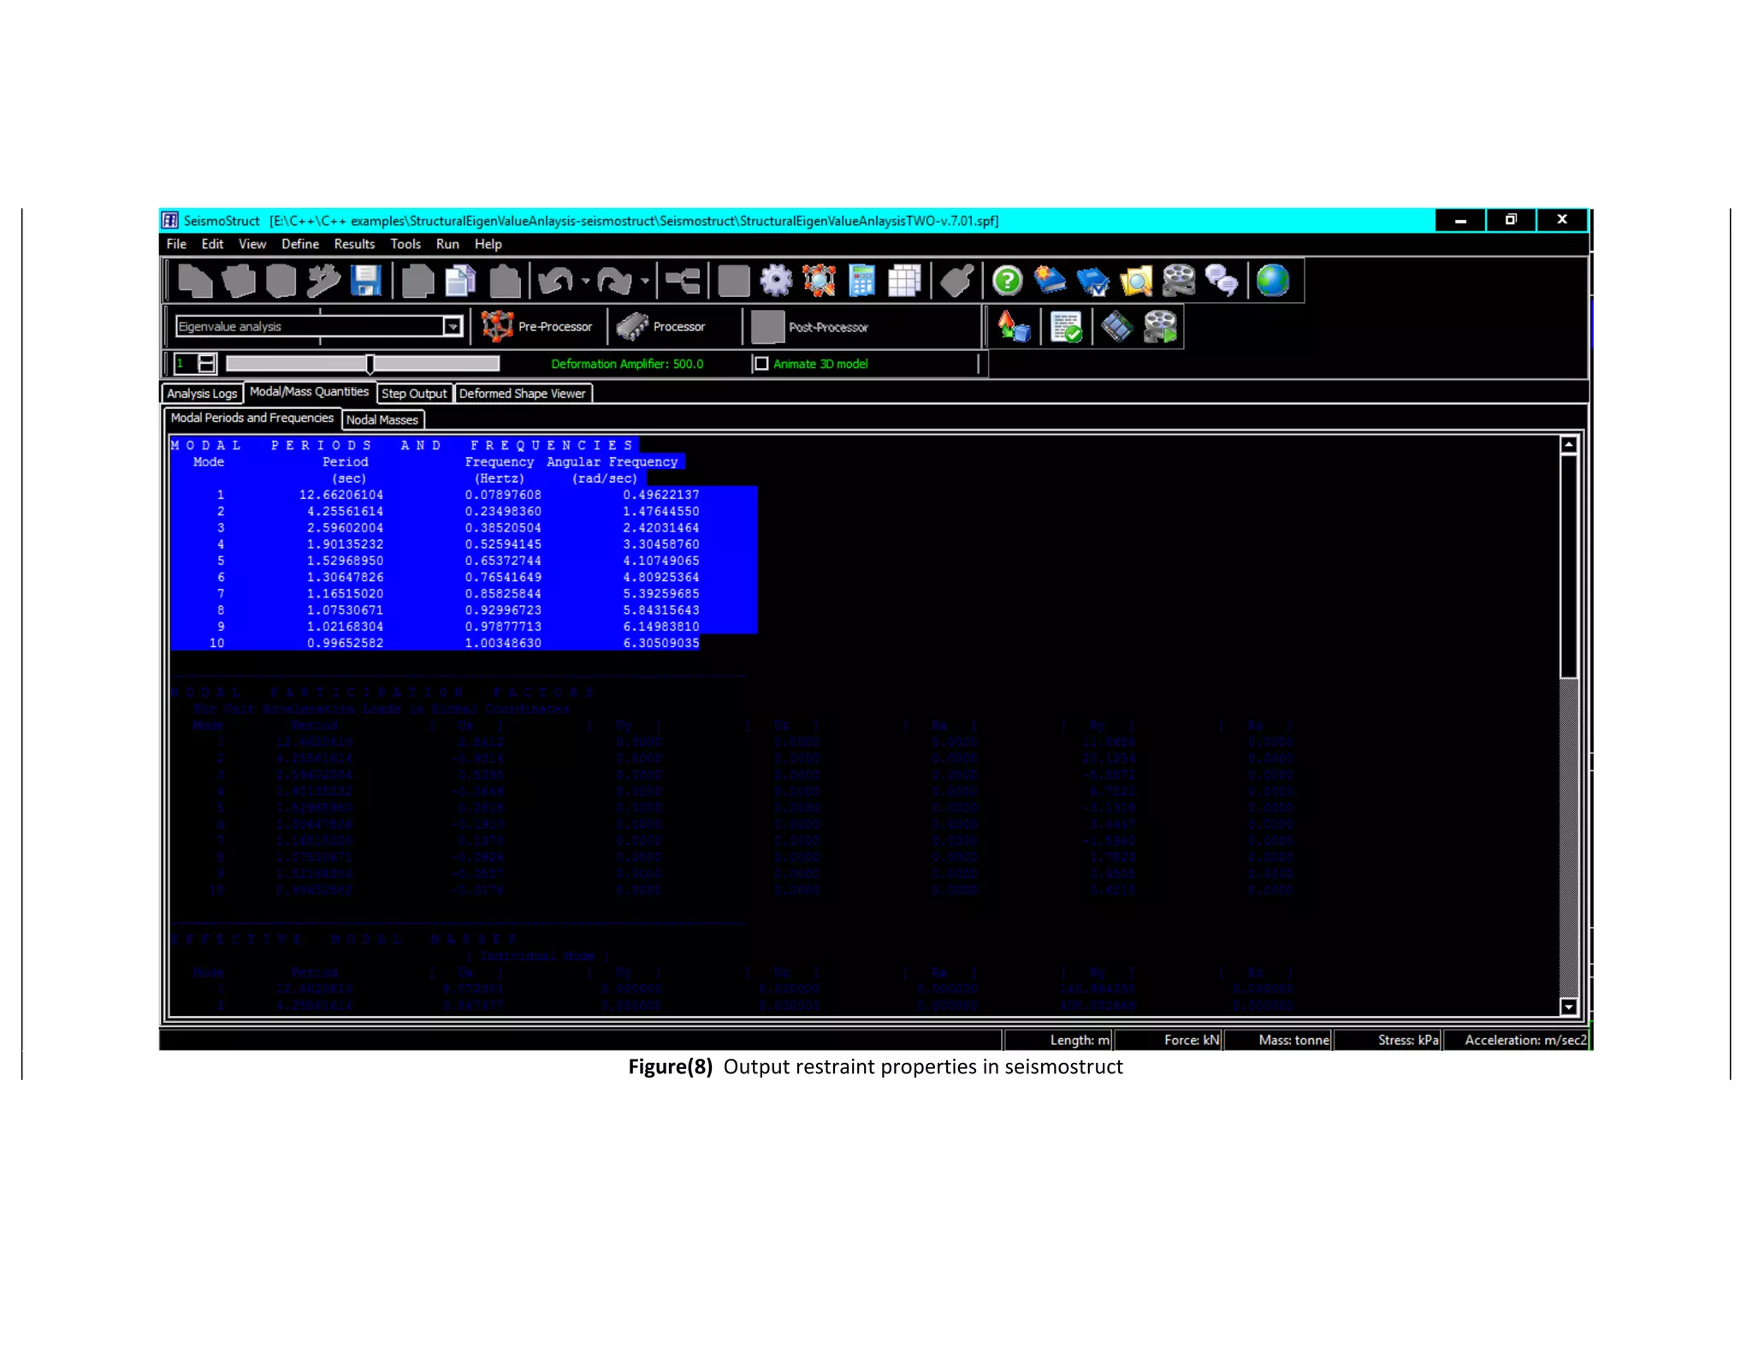
Task: Click the 3D model magnifier icon
Action: coord(819,280)
